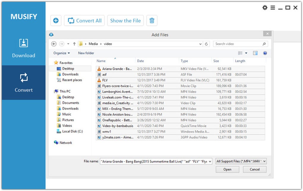Open the file dialog help icon

pyautogui.click(x=265, y=53)
